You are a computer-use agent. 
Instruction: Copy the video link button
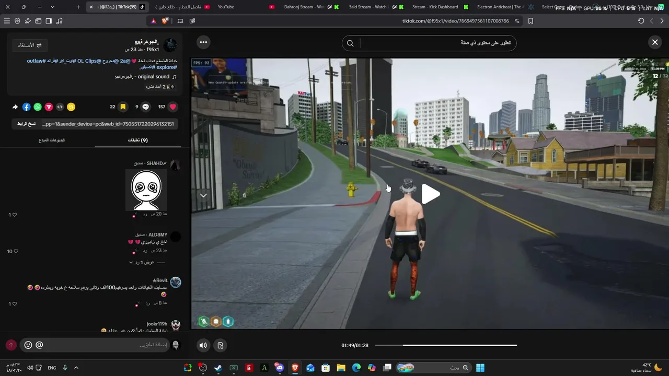tap(26, 124)
